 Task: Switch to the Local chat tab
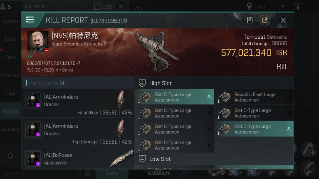(10, 40)
